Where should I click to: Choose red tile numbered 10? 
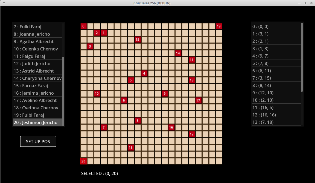[97, 93]
